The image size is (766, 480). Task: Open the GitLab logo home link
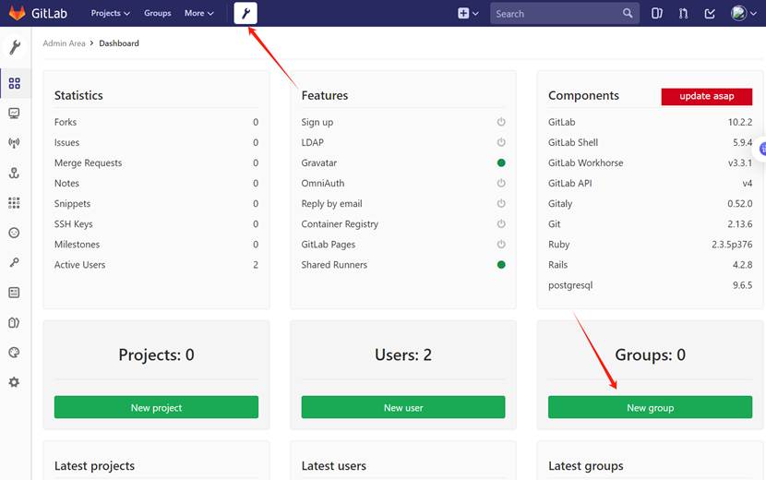pos(38,13)
